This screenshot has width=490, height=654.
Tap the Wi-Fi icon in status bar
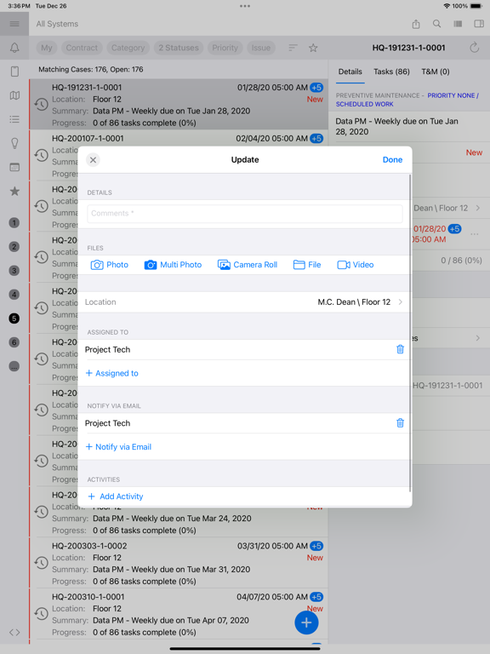447,6
